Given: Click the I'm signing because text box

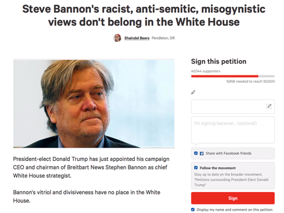Looking at the screenshot, I should click(233, 130).
